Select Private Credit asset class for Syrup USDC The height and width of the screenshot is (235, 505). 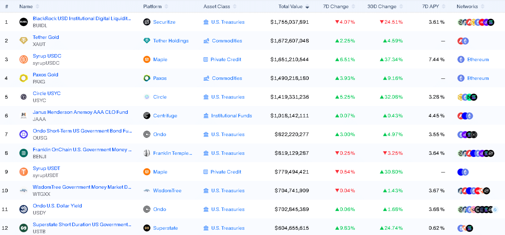pos(226,59)
